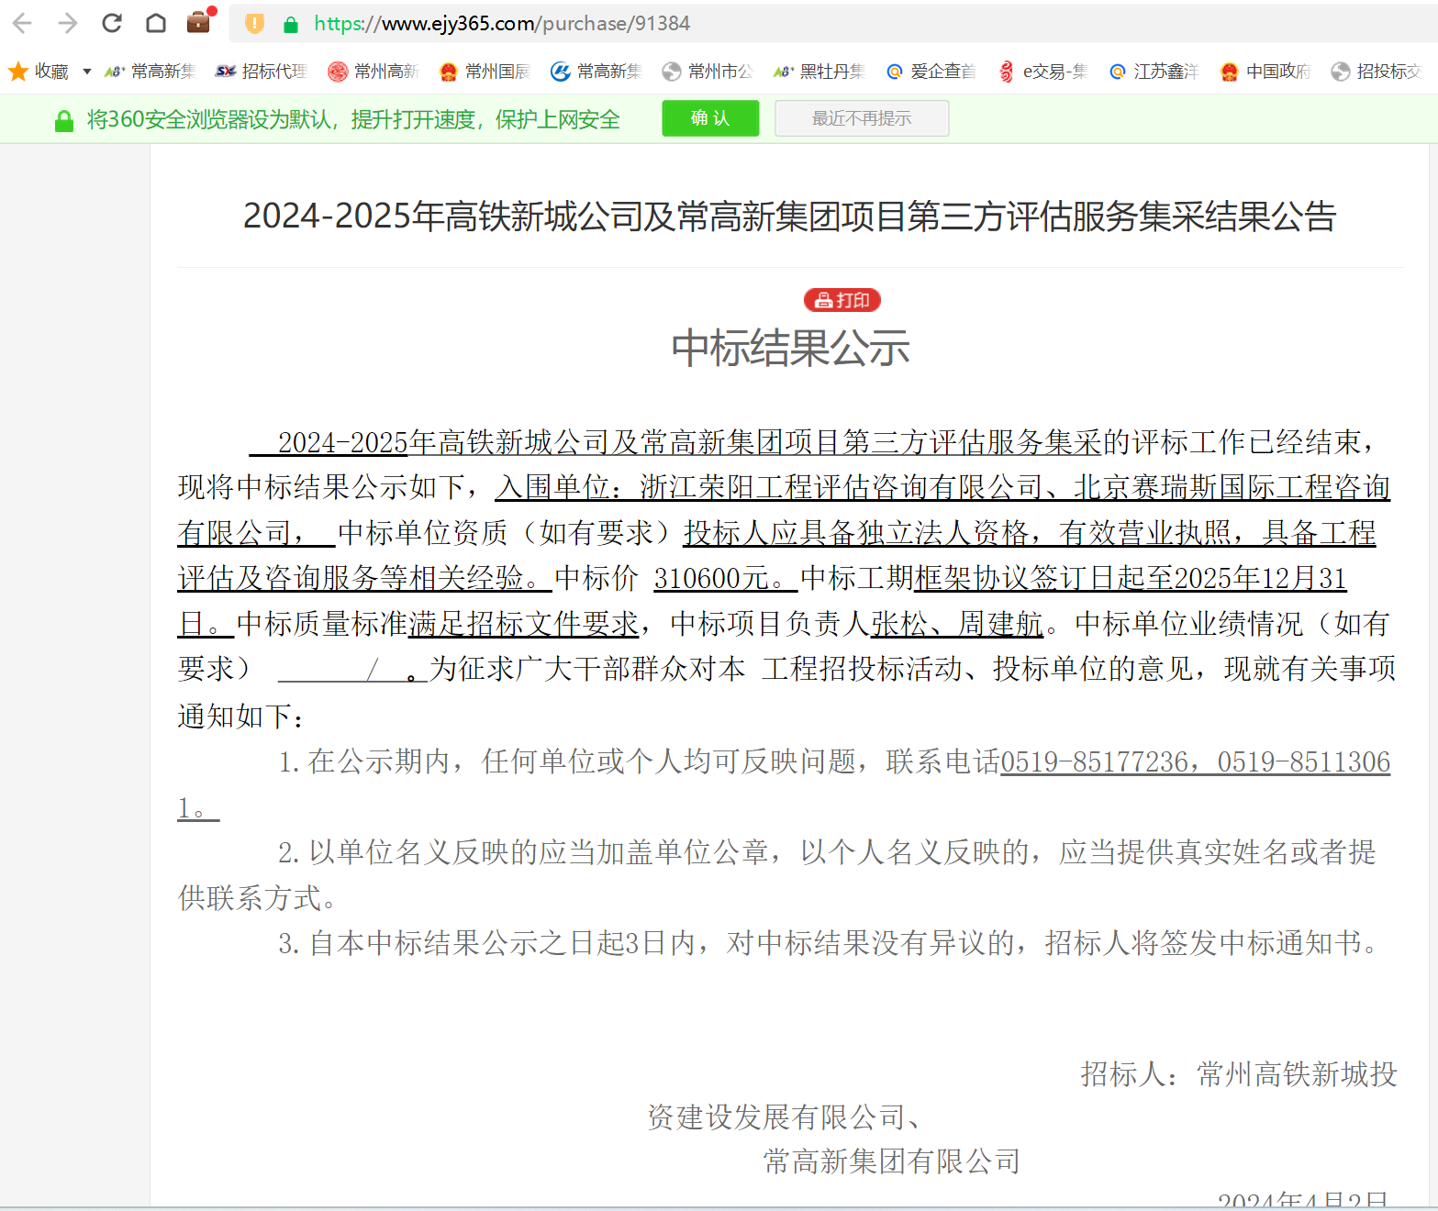Open the e交易 bookmark

pyautogui.click(x=1043, y=72)
